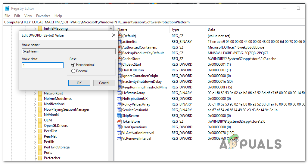Click the ServiceSessionId binary icon
This screenshot has height=164, width=308.
119,110
